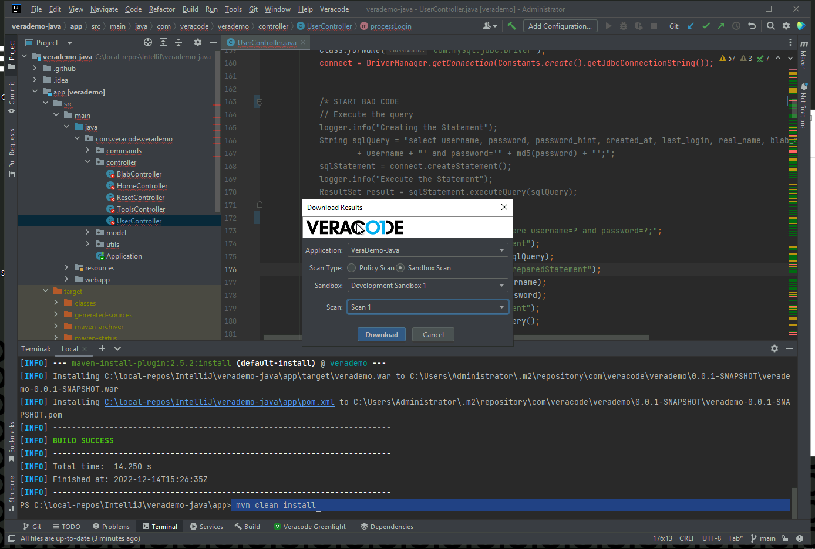This screenshot has width=815, height=549.
Task: Close the Download Results dialog
Action: pos(504,207)
